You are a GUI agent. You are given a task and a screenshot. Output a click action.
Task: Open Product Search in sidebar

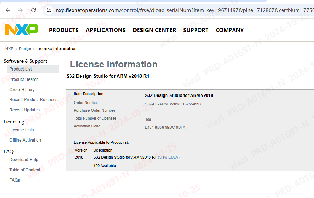24,79
